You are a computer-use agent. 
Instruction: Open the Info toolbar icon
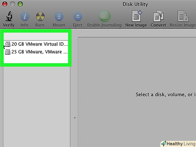click(25, 16)
